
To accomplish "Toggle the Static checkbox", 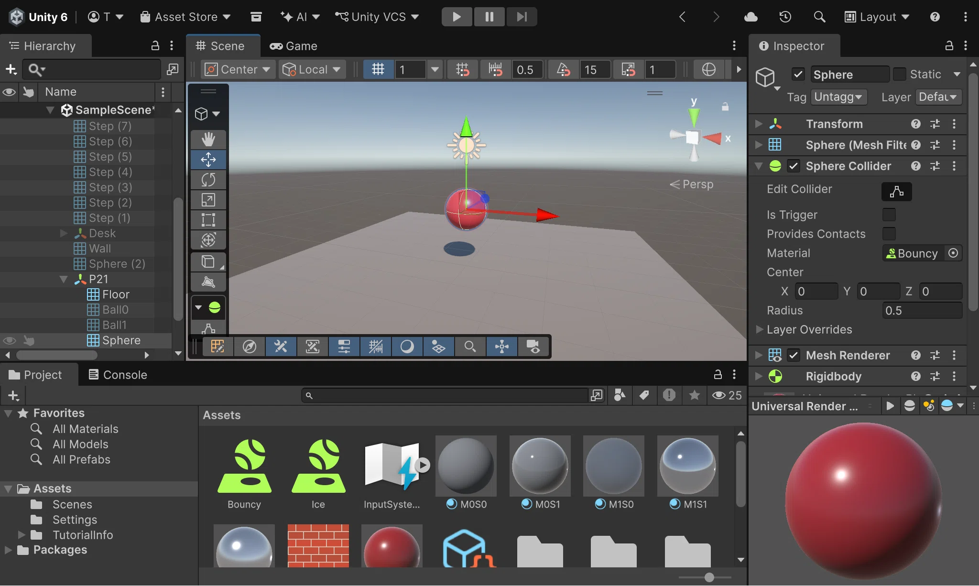I will point(899,75).
